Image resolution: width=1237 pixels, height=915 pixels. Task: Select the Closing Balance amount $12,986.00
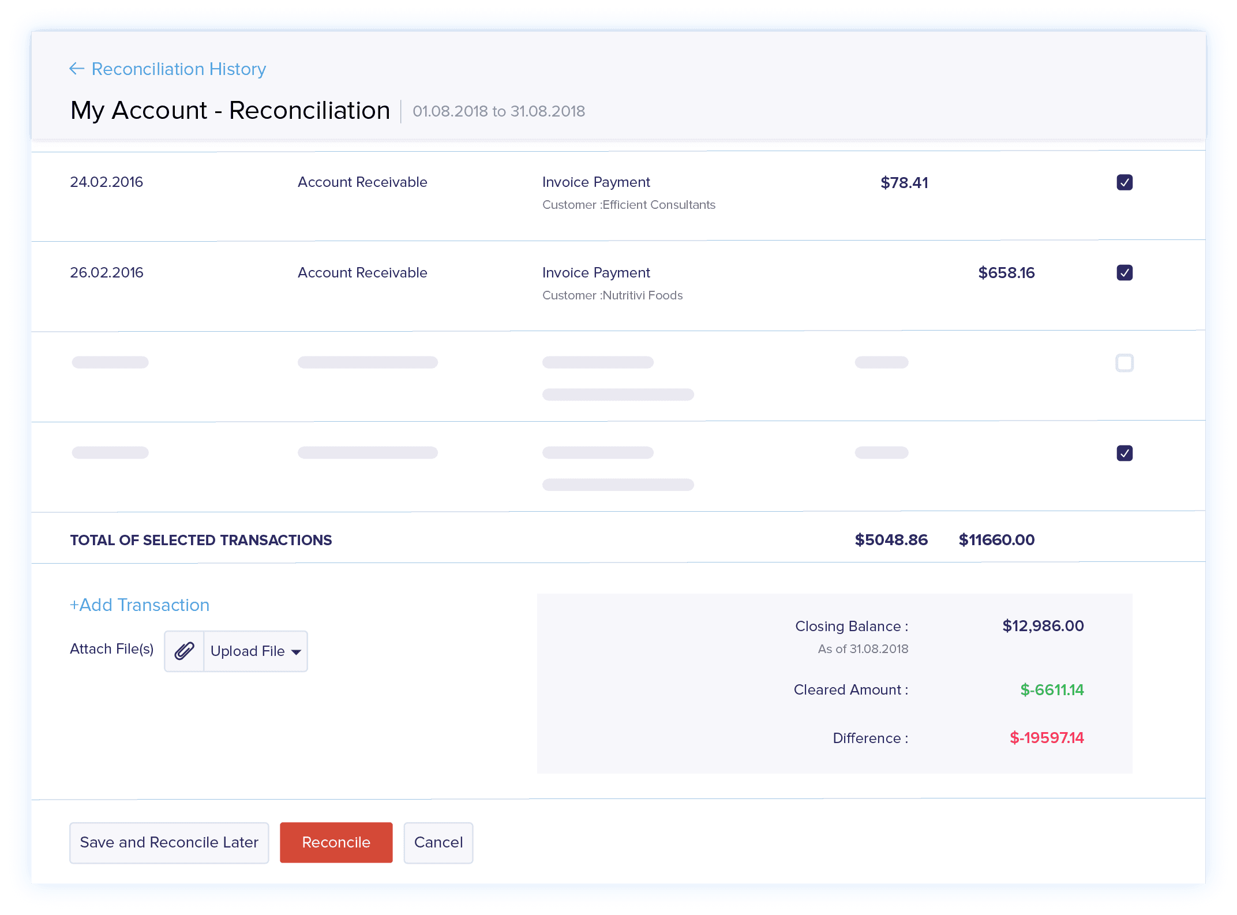[1042, 626]
